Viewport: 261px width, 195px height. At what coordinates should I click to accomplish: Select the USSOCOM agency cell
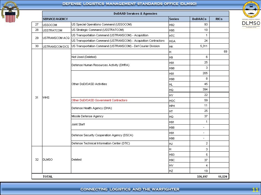[x=57, y=25]
